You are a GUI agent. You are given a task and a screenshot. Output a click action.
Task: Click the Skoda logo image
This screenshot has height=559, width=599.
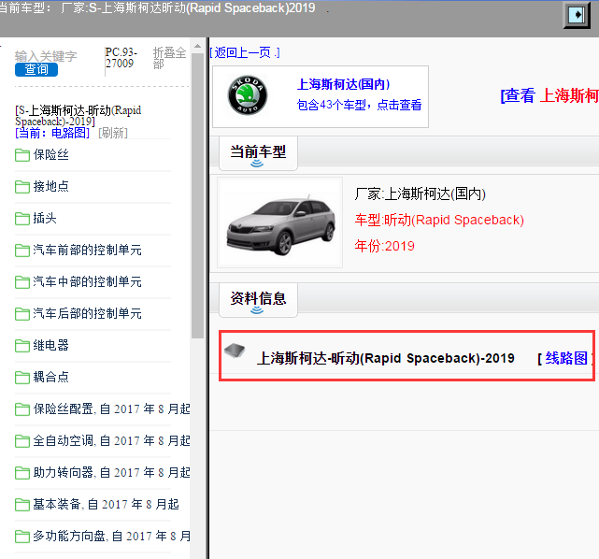click(248, 95)
